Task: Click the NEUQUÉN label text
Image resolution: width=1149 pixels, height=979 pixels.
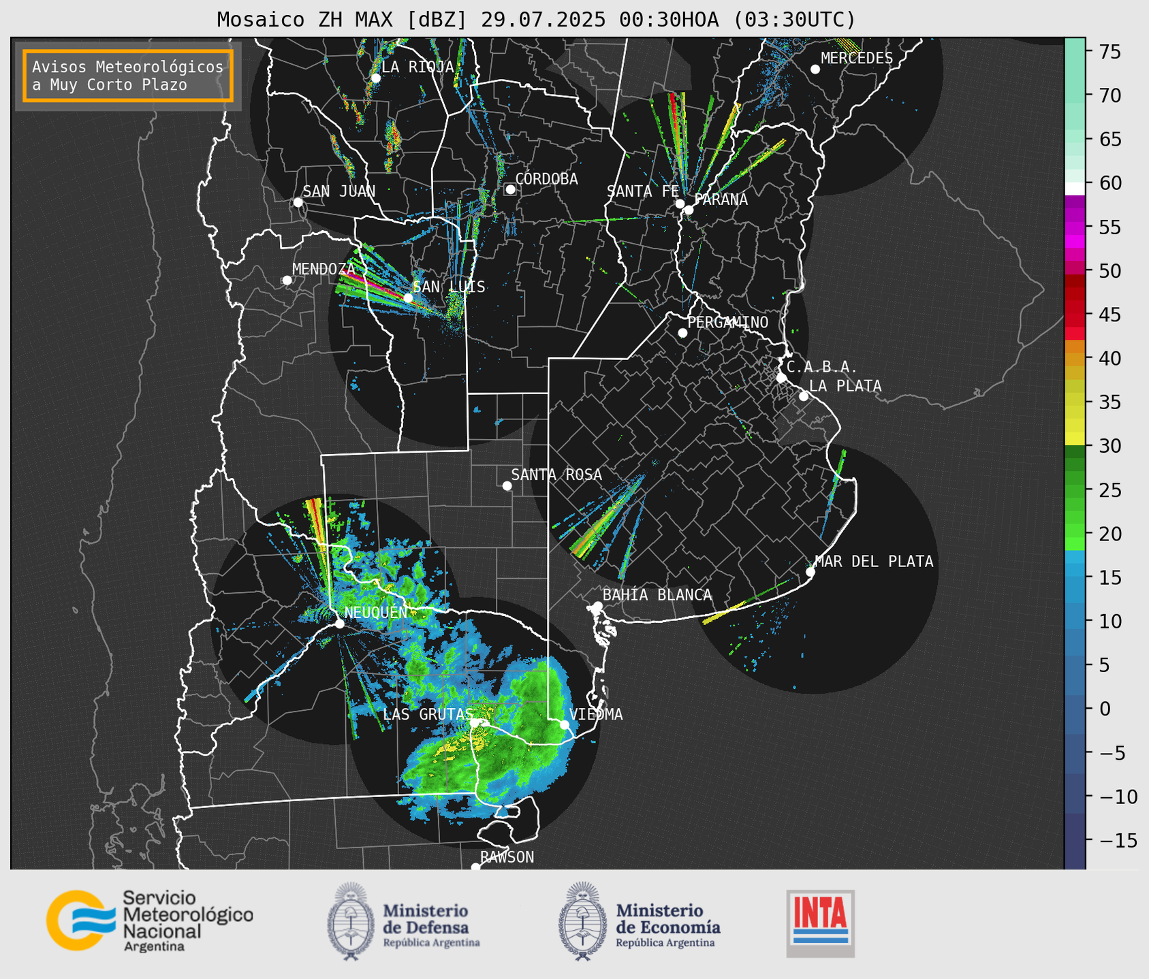Action: coord(375,612)
